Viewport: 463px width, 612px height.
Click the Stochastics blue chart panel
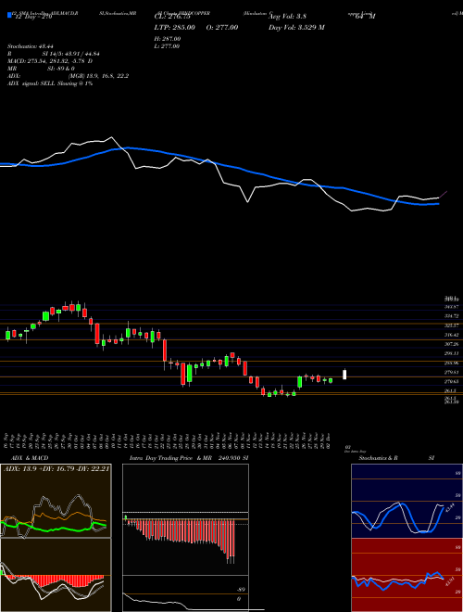[x=406, y=501]
